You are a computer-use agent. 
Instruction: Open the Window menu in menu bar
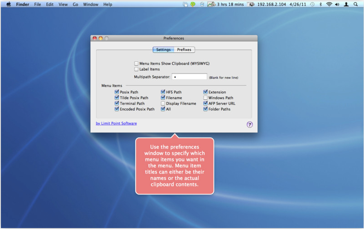pos(91,5)
